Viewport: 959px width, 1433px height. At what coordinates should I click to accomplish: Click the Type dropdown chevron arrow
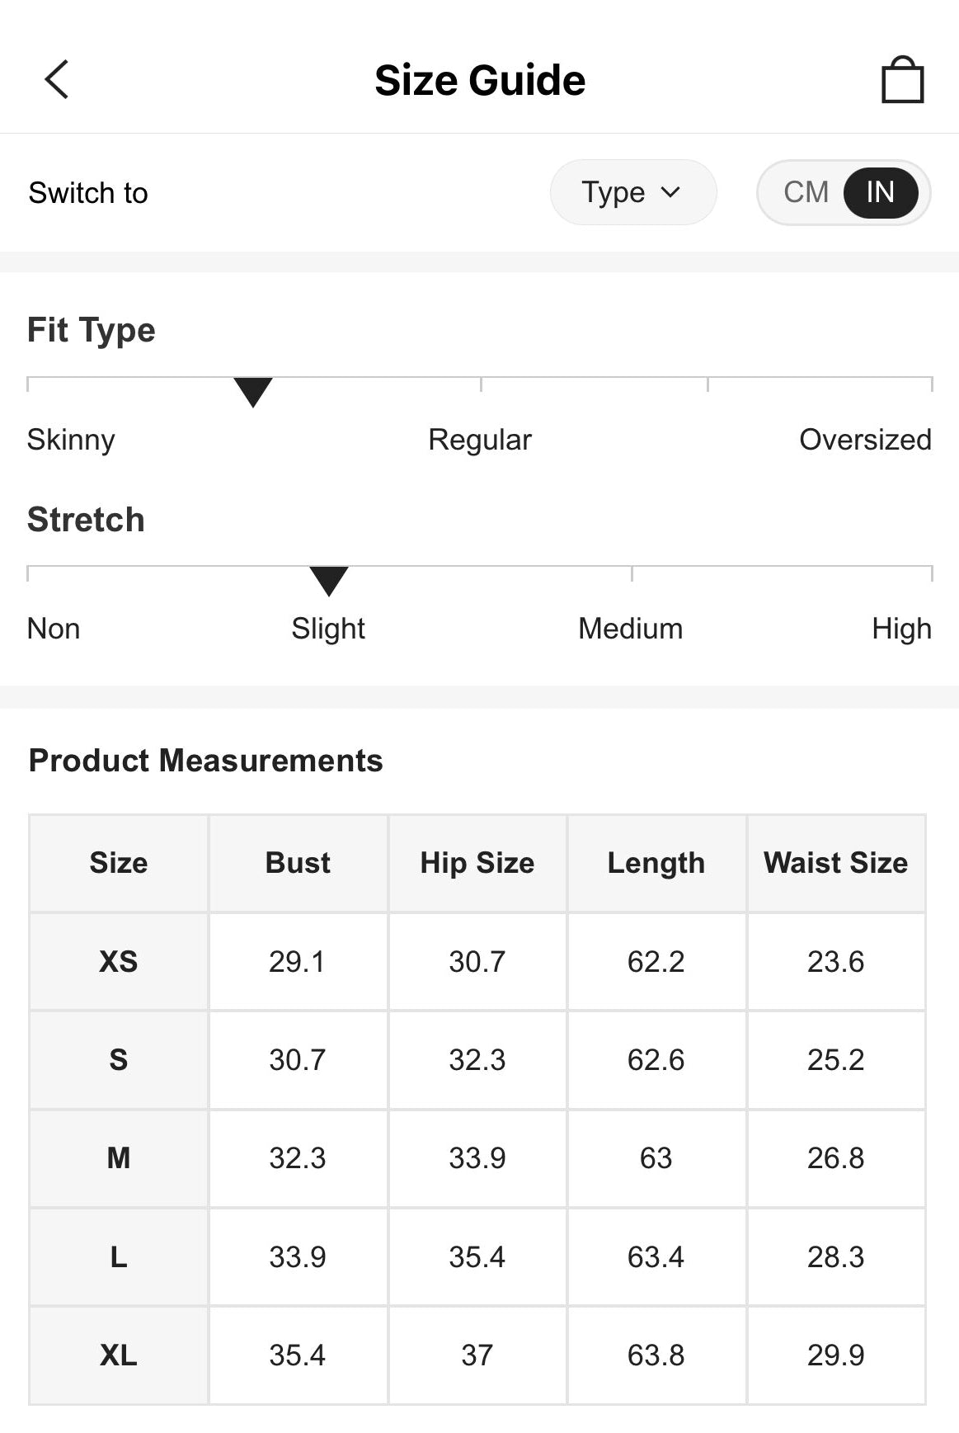(x=671, y=192)
